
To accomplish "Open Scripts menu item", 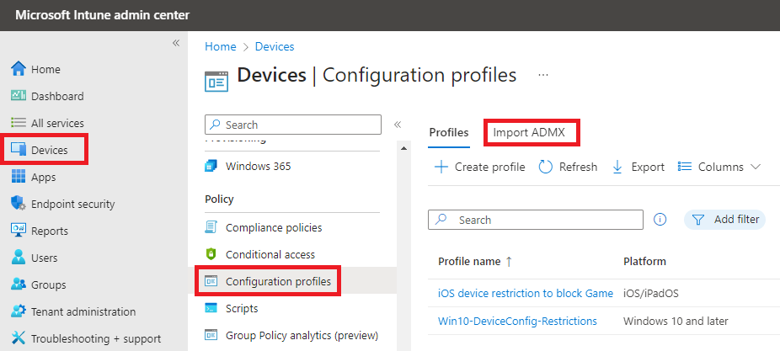I will click(x=242, y=308).
